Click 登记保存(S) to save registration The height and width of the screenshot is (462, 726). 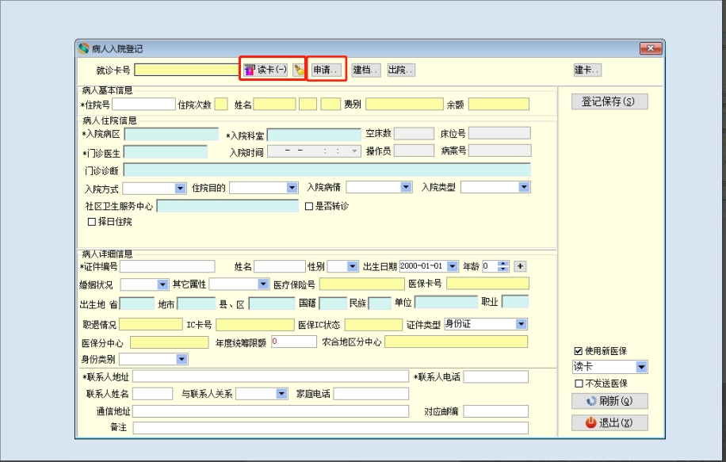tap(609, 101)
